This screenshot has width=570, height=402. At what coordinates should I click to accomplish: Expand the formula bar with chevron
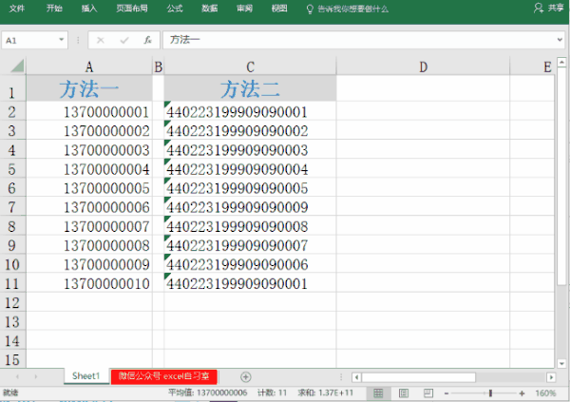point(560,40)
